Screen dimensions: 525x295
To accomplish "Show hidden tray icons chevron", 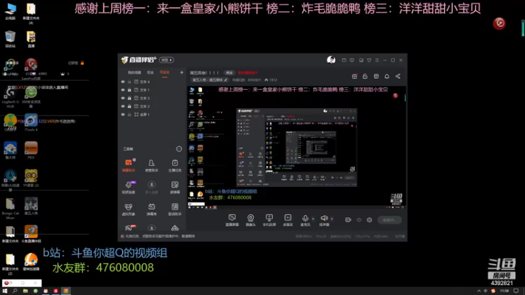I will (x=479, y=291).
